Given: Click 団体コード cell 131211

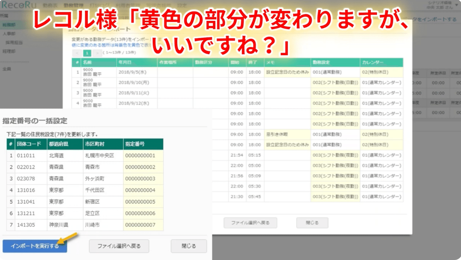Looking at the screenshot, I should [31, 213].
